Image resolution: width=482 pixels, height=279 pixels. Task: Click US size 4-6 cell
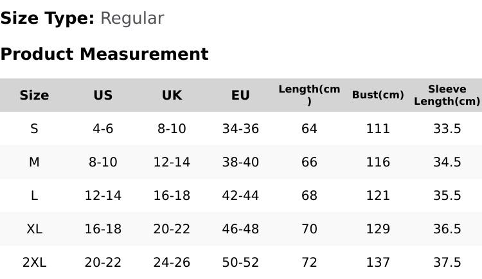pos(103,129)
